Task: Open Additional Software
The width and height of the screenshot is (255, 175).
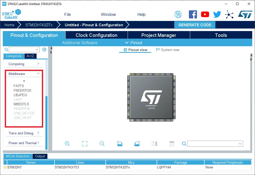Action: 79,43
